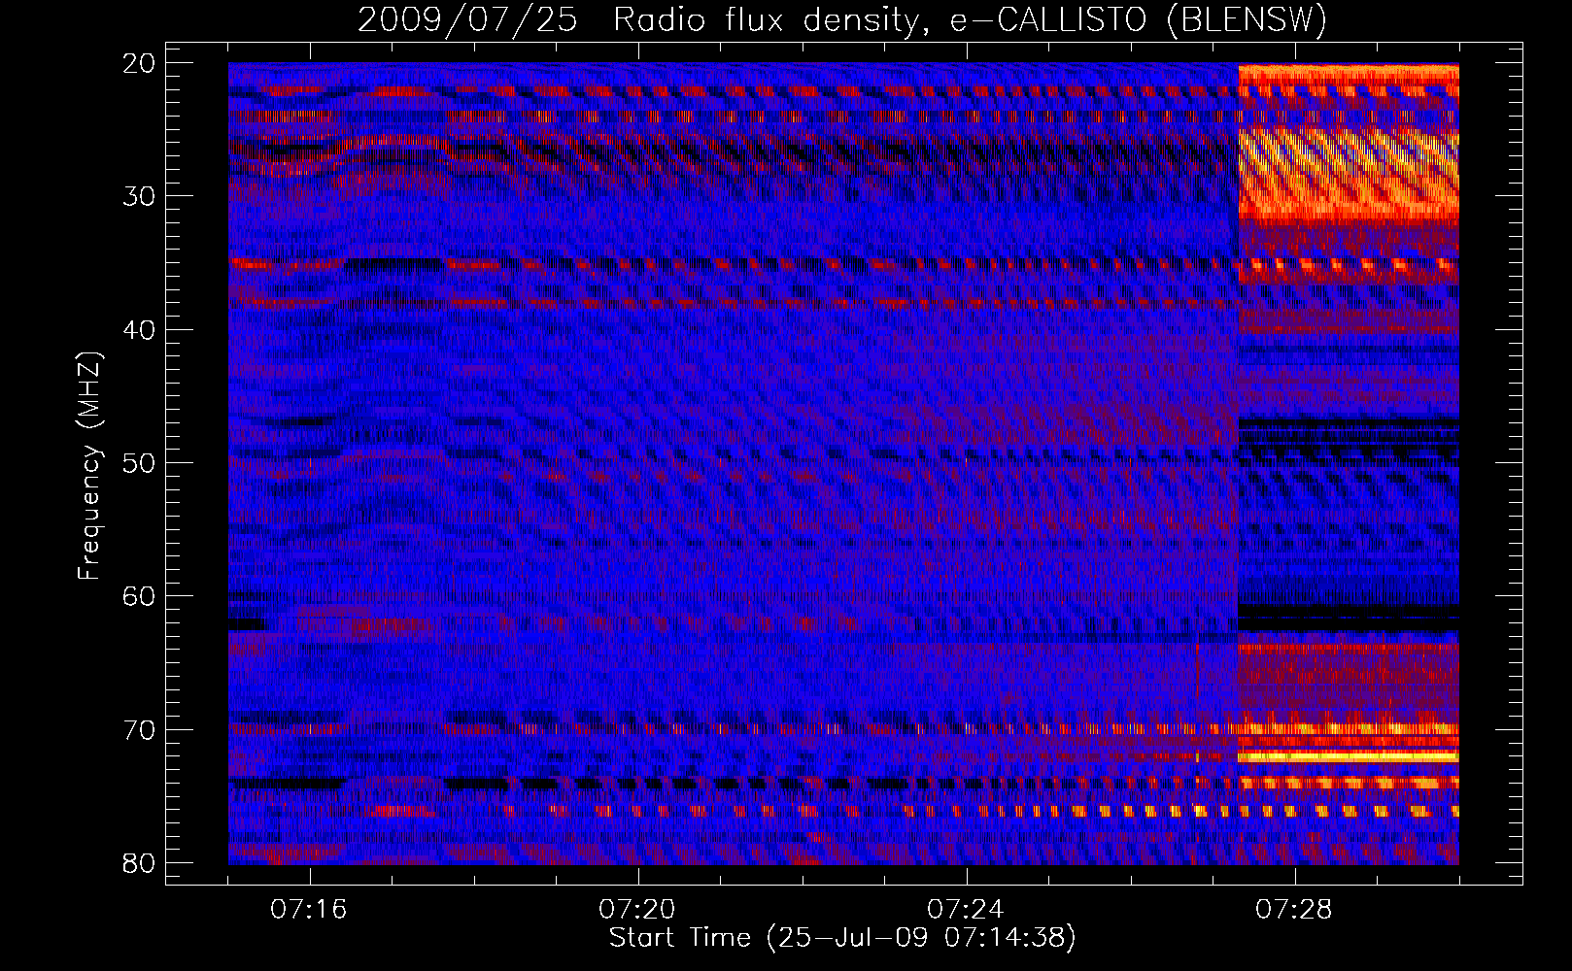Click the 50 frequency tick label
The height and width of the screenshot is (971, 1572).
pyautogui.click(x=140, y=463)
